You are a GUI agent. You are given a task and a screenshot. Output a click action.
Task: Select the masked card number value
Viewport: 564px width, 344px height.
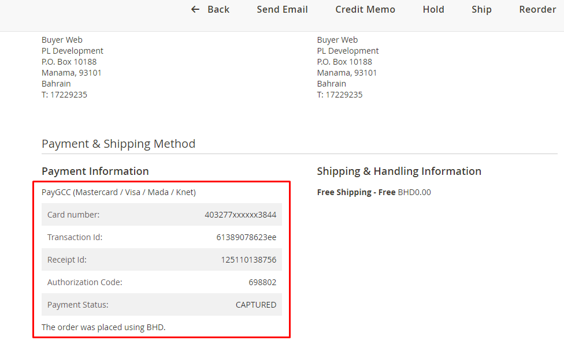pos(240,215)
